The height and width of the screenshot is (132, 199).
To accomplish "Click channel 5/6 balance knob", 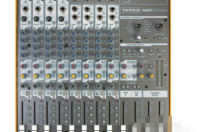I will point(73,86).
